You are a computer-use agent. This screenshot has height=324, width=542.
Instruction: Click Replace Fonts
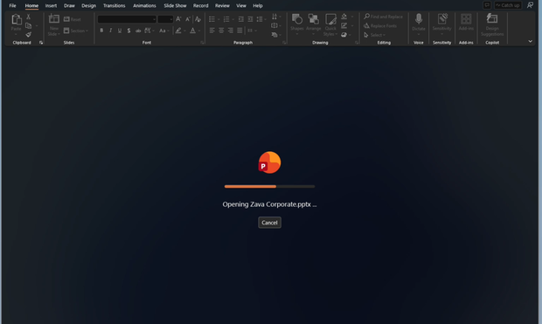pos(380,25)
